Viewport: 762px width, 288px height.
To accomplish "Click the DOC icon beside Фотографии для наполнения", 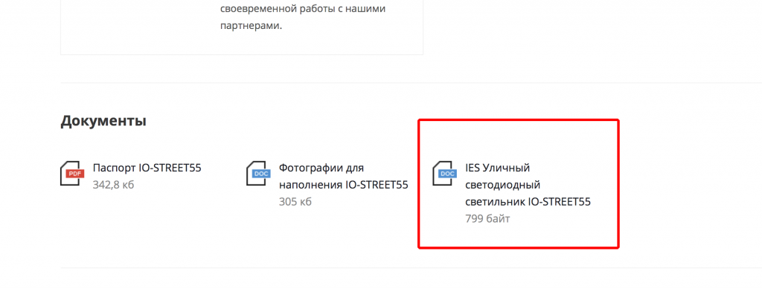I will click(x=258, y=173).
